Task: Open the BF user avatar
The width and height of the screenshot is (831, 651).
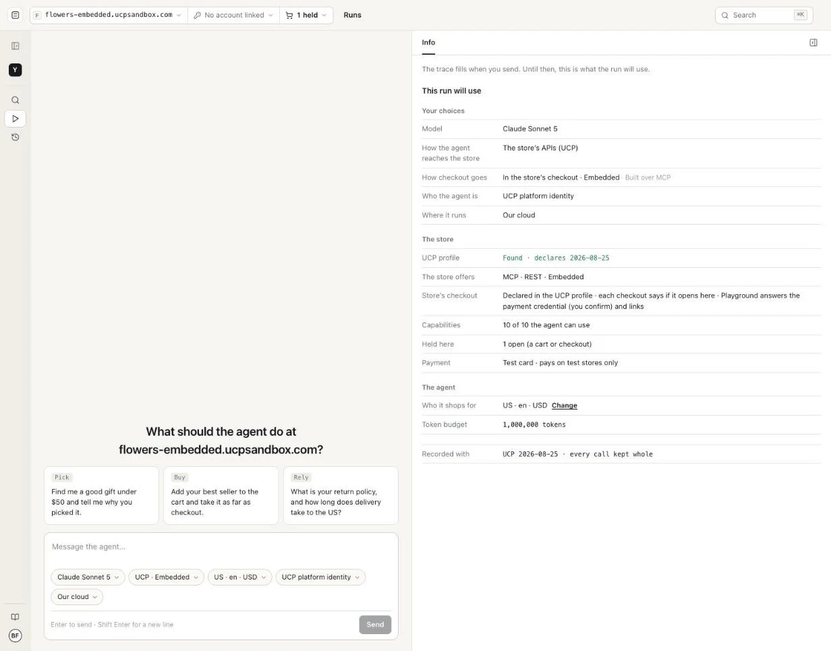Action: 15,635
